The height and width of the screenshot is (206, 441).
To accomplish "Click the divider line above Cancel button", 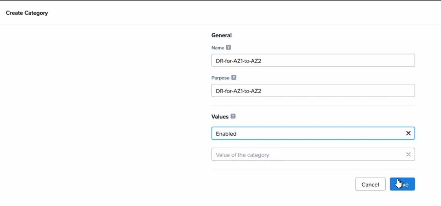I will 313,169.
